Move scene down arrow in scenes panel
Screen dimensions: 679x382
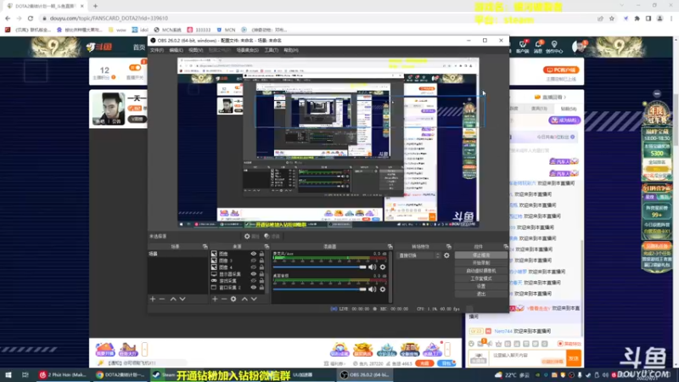pyautogui.click(x=182, y=299)
